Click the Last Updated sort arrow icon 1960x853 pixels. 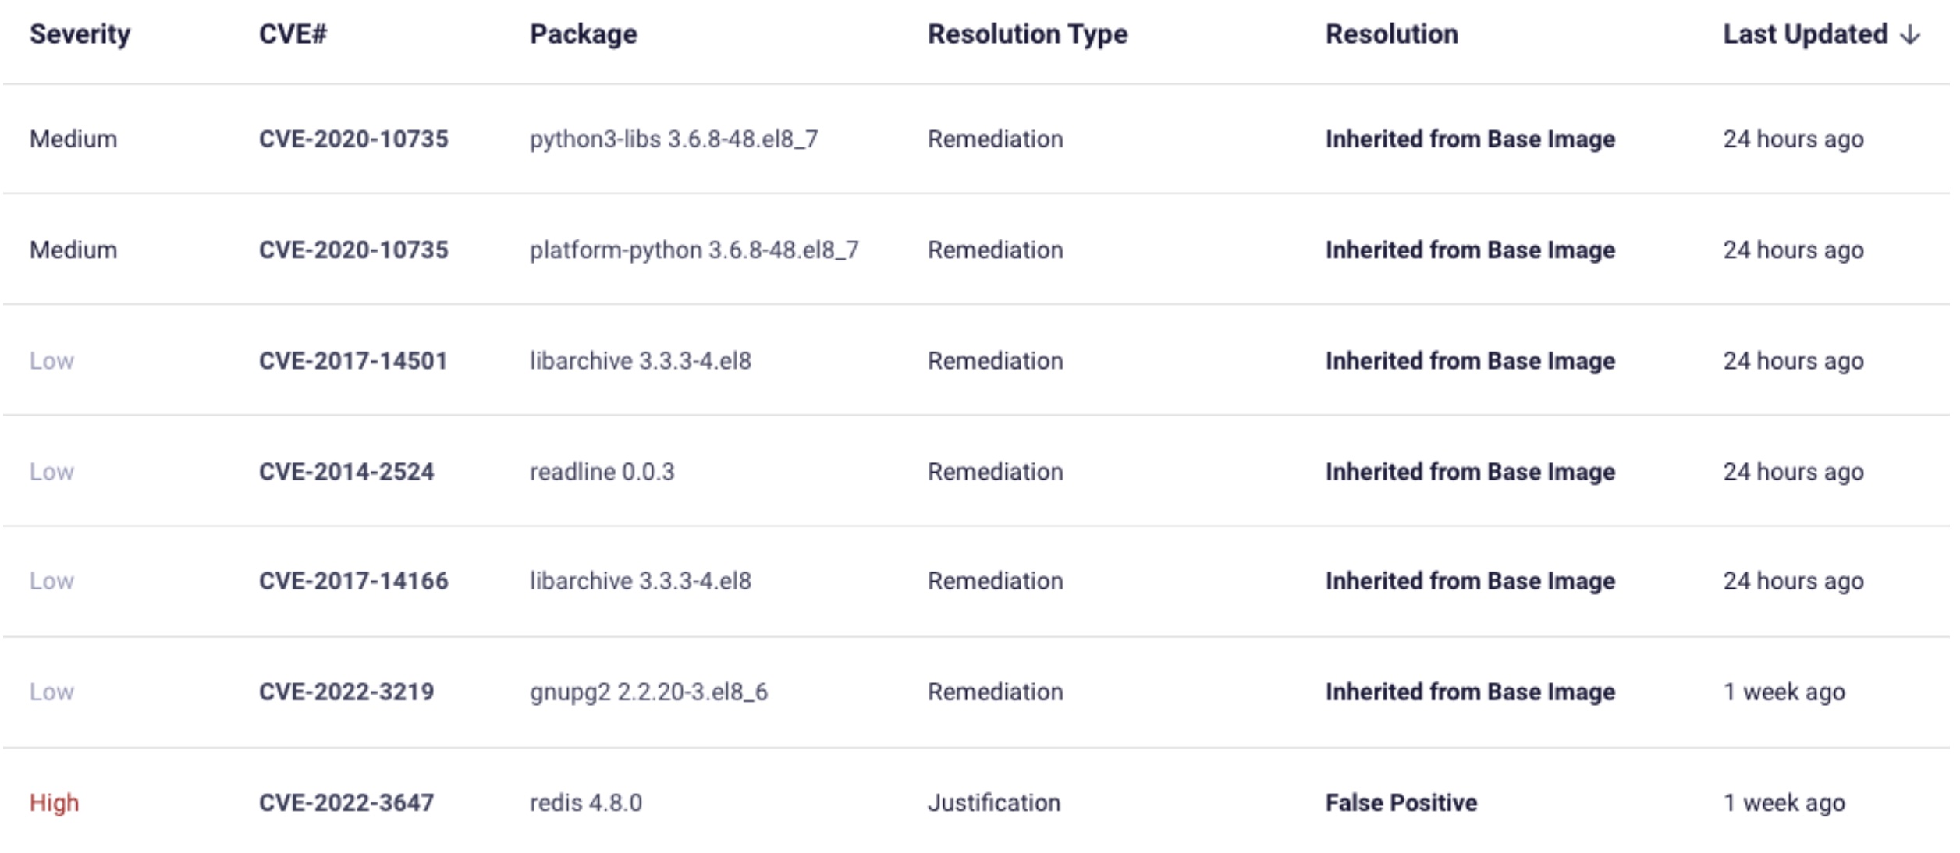(1910, 35)
